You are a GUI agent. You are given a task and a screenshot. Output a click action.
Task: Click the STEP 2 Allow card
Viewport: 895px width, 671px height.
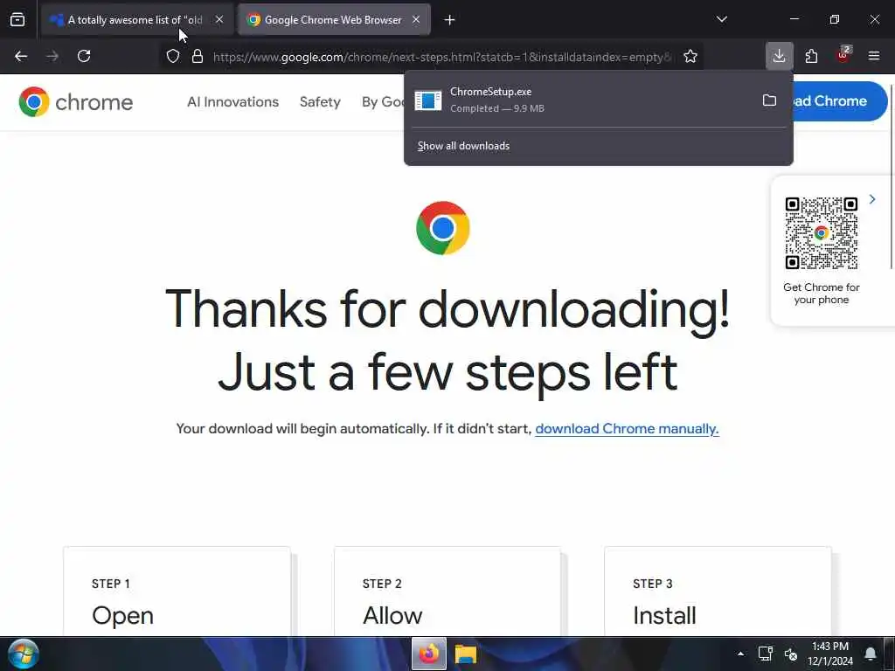[447, 591]
